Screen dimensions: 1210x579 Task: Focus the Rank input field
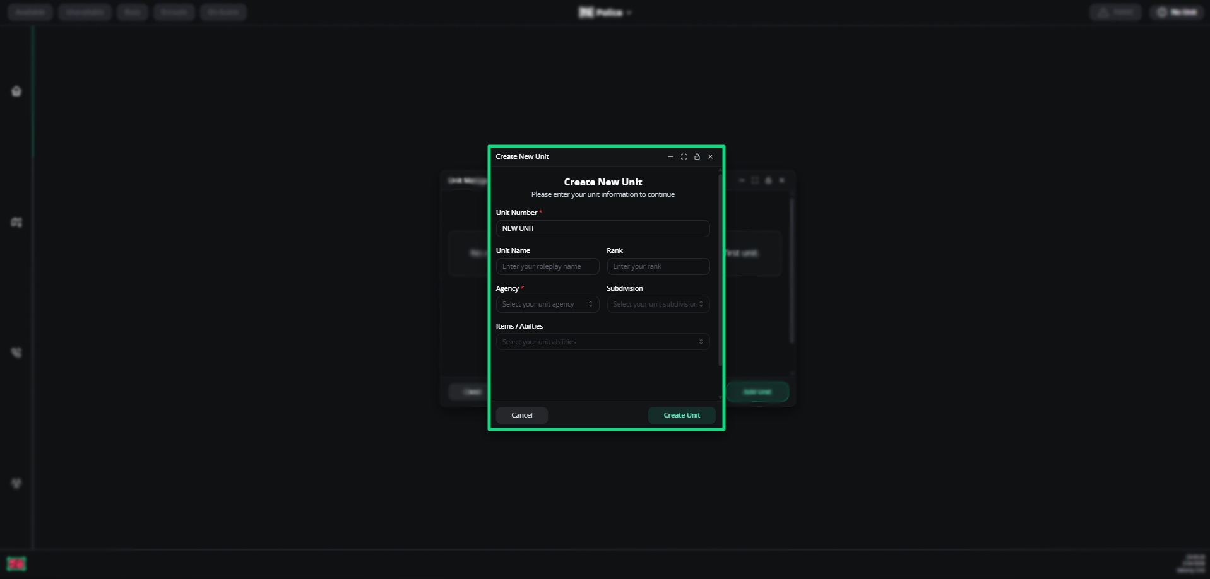coord(658,266)
